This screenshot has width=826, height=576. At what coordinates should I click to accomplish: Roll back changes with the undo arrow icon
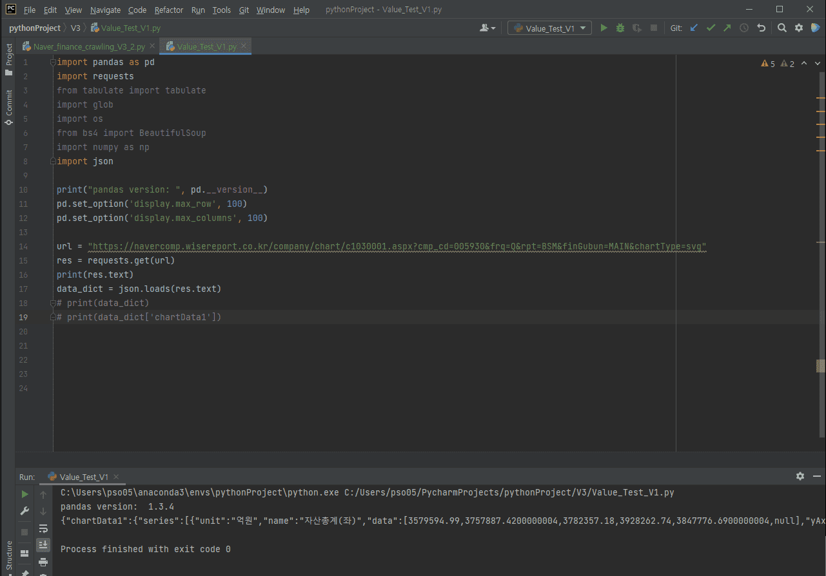pos(762,28)
